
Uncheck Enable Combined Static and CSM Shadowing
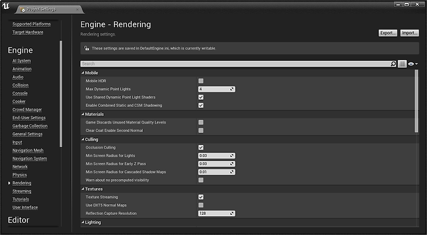(201, 105)
